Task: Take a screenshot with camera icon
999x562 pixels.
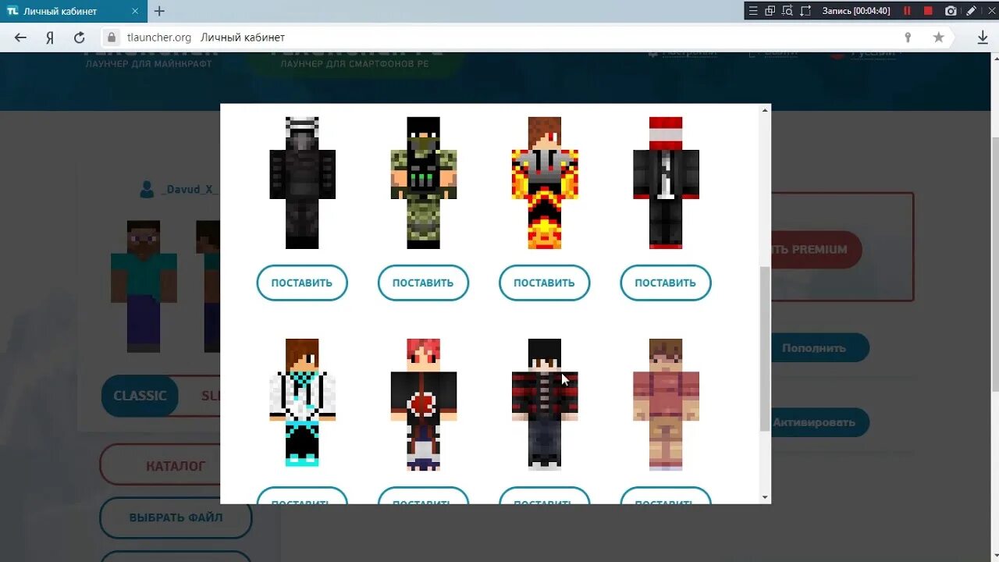Action: click(950, 11)
